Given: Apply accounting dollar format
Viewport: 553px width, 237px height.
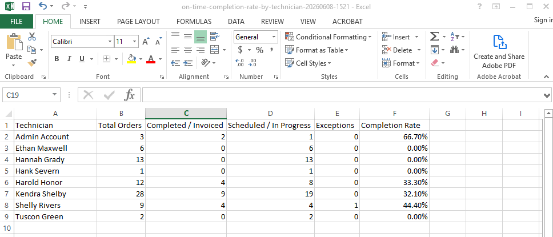Looking at the screenshot, I should tap(240, 50).
